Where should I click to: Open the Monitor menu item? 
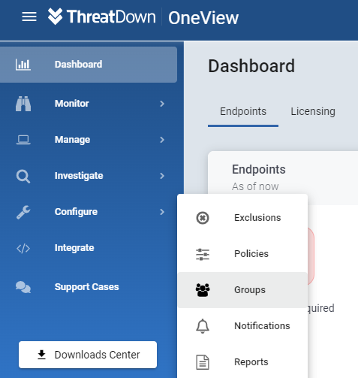tap(89, 104)
